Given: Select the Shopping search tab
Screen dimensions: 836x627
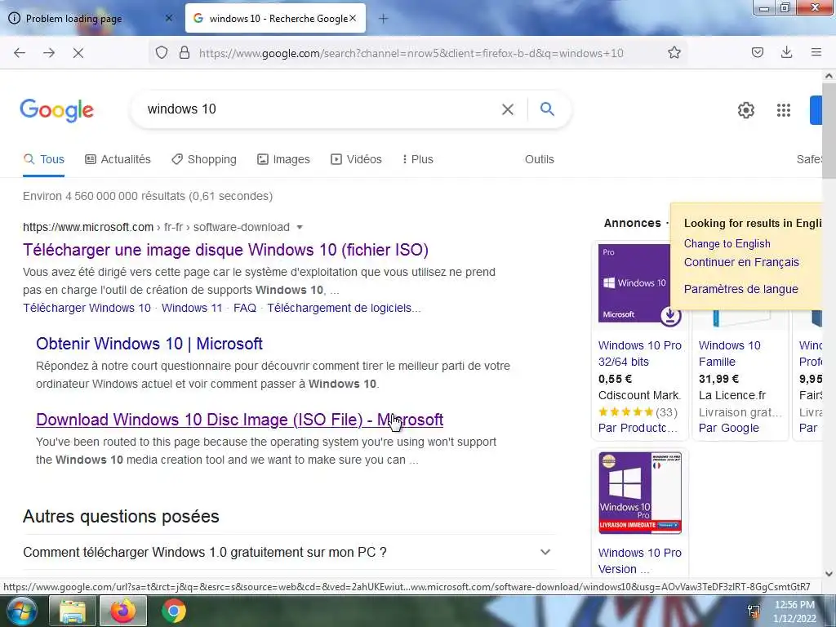Looking at the screenshot, I should (x=203, y=159).
